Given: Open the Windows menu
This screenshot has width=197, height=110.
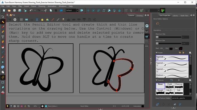Looking at the screenshot, I should pyautogui.click(x=62, y=6).
